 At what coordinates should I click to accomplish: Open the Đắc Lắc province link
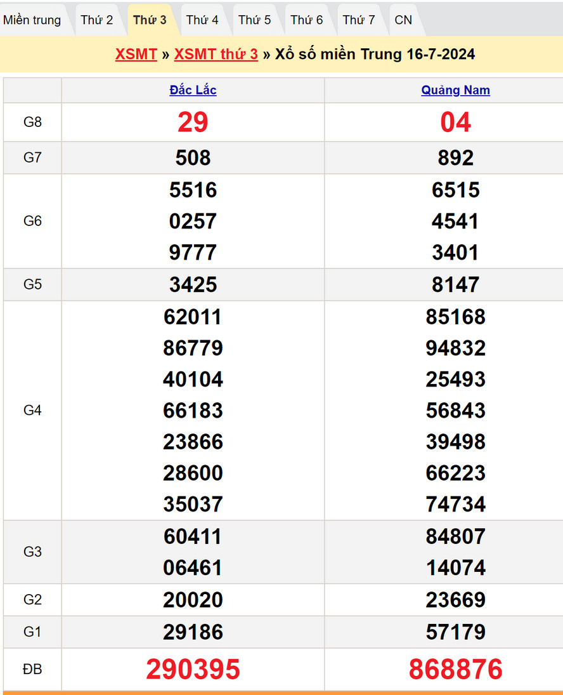(193, 90)
